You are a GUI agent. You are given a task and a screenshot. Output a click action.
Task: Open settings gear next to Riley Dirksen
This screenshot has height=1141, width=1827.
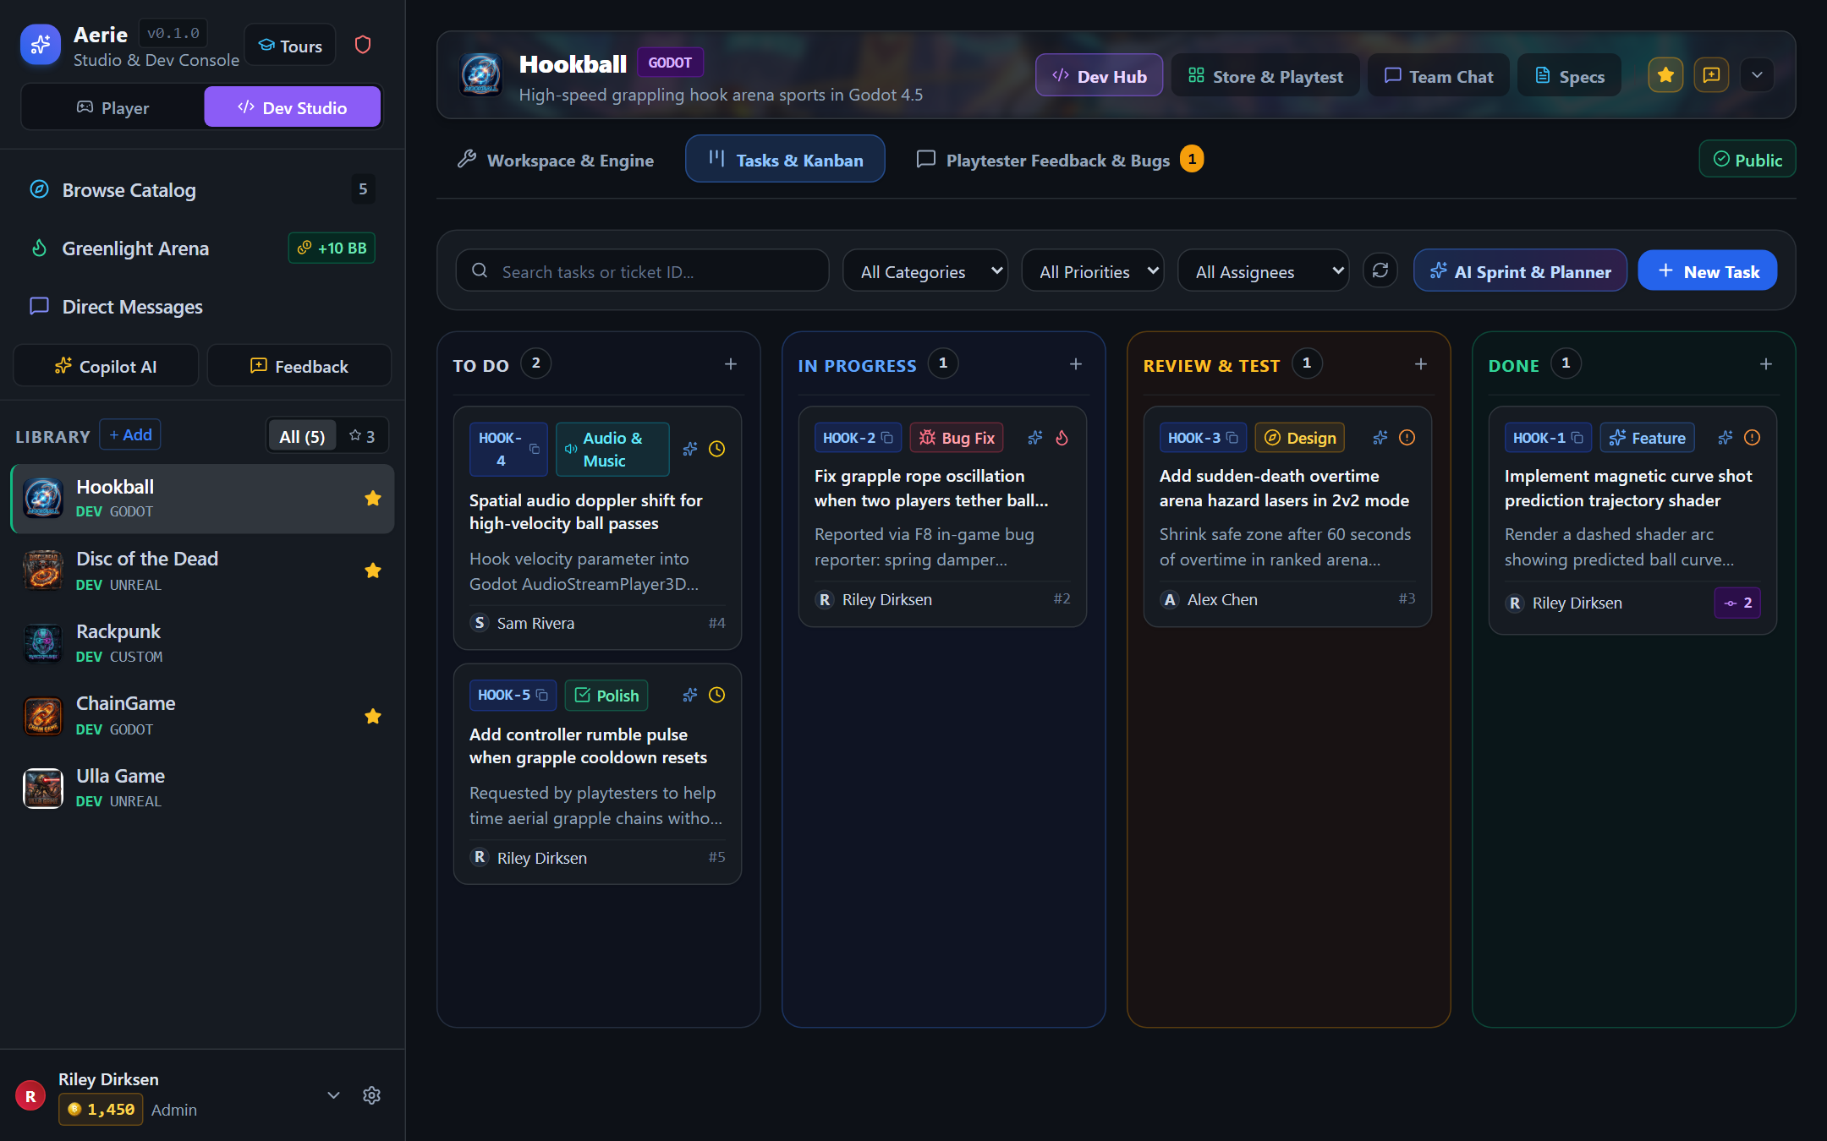pyautogui.click(x=371, y=1095)
